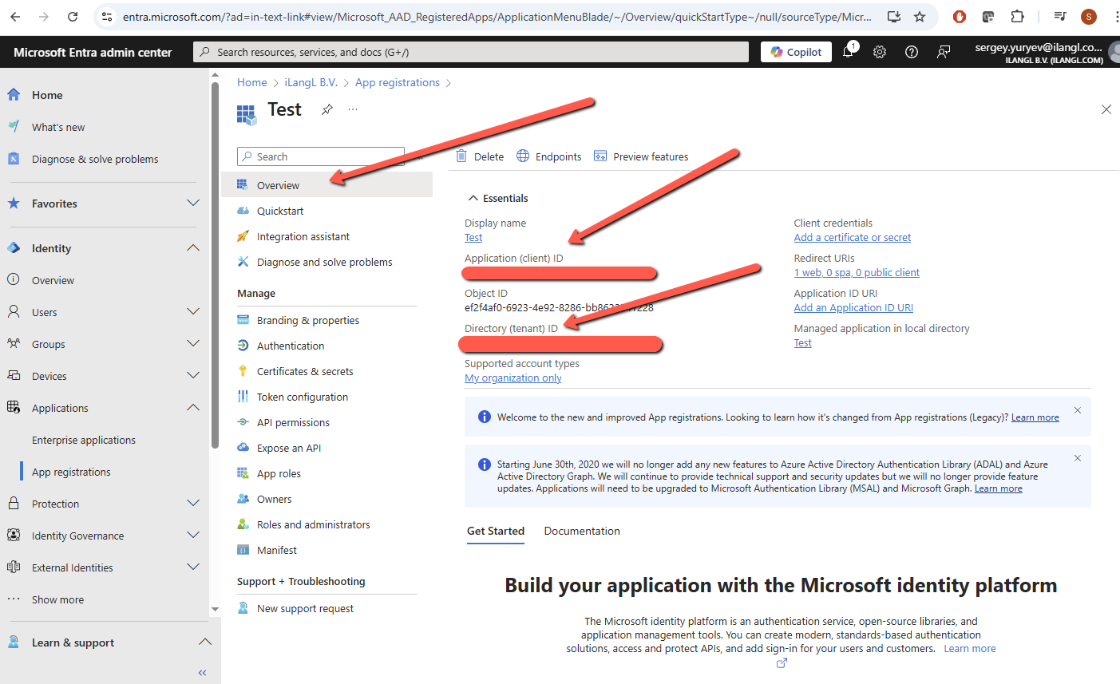Expand Identity Governance section

coord(193,535)
